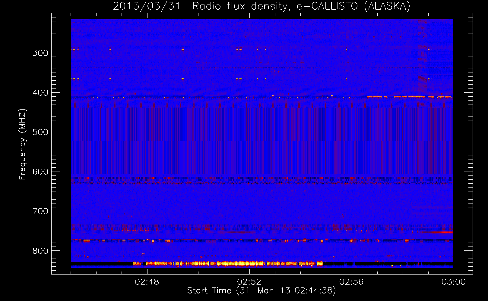Image resolution: width=488 pixels, height=301 pixels.
Task: Click the 400 MHz tick label
Action: 40,93
